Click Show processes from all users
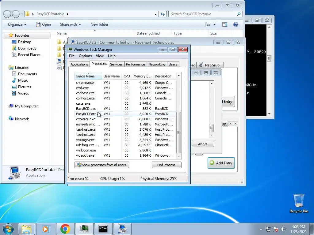Screen dimensions: 314x235 pos(102,165)
